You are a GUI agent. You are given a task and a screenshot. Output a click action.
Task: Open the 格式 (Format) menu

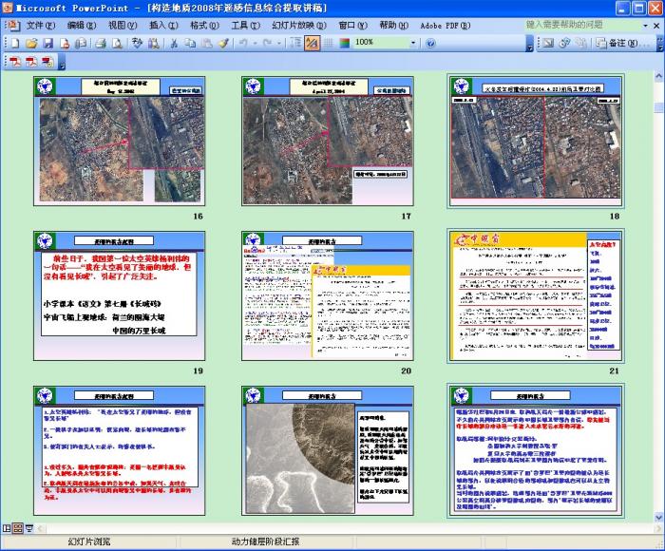click(x=204, y=25)
